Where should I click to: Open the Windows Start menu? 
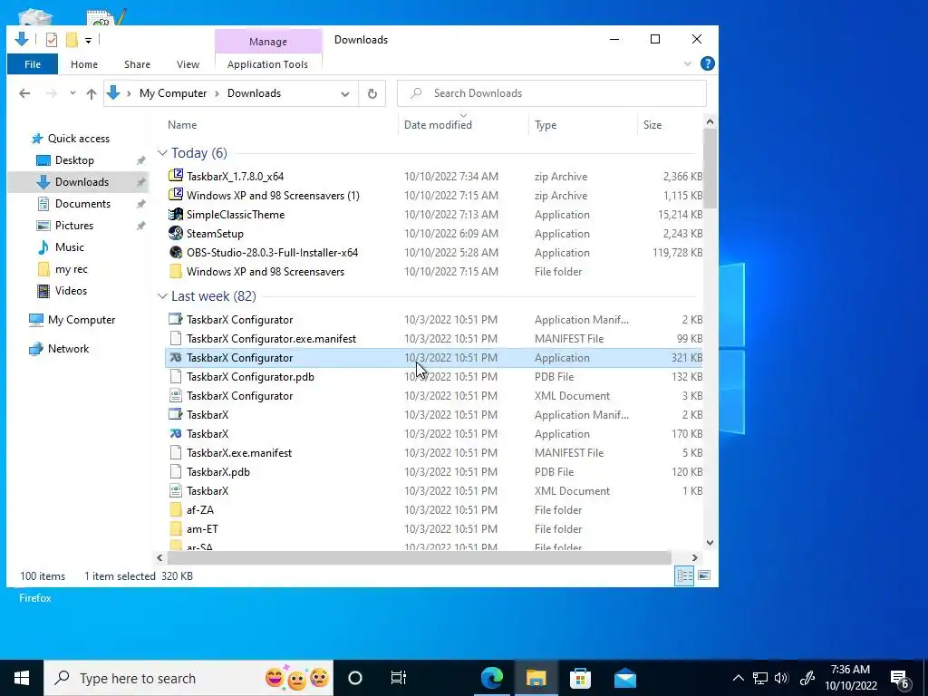pyautogui.click(x=22, y=678)
